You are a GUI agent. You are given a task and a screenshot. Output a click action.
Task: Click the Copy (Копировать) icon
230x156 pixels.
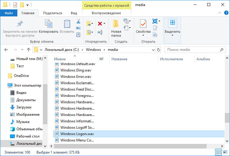pyautogui.click(x=49, y=24)
